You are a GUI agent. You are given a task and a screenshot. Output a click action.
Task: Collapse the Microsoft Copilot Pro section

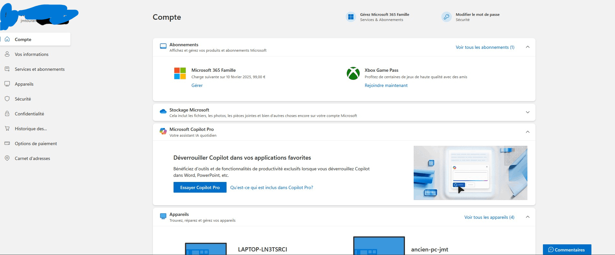(x=528, y=132)
